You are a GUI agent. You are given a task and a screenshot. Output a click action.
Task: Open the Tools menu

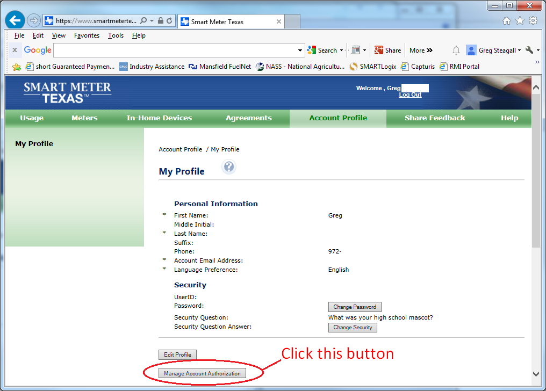tap(116, 35)
